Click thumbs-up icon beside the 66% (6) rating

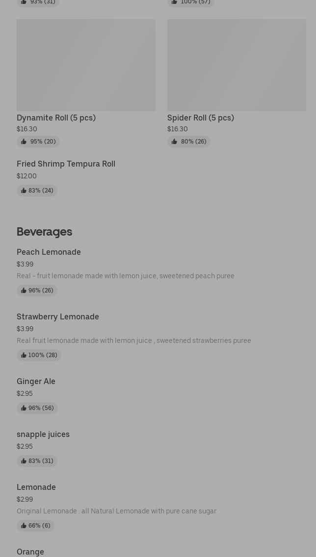[24, 526]
